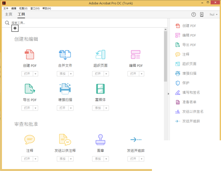Expand dropdown arrow under 注释 tool

[36, 159]
